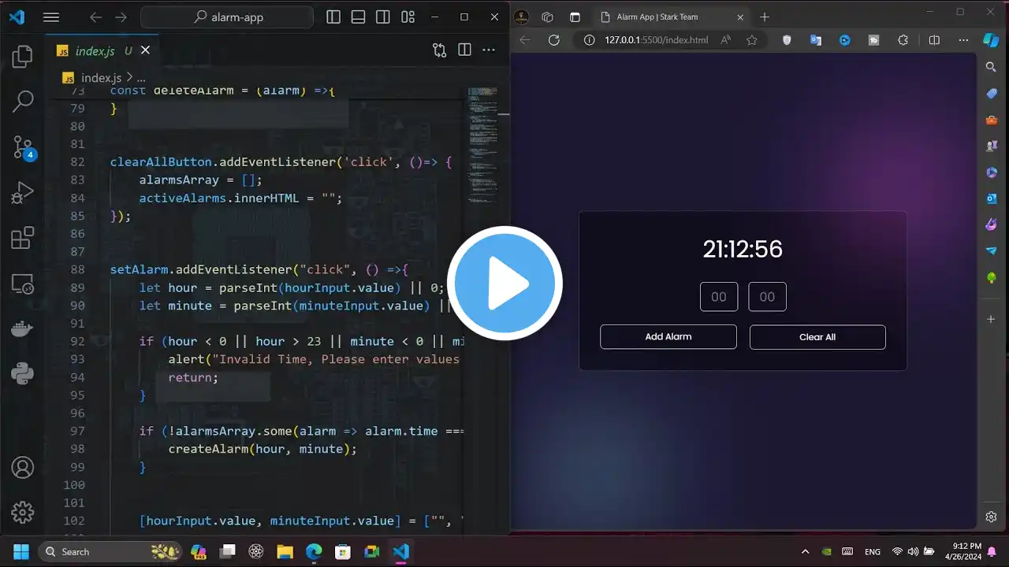Refresh the browser page

[x=554, y=40]
